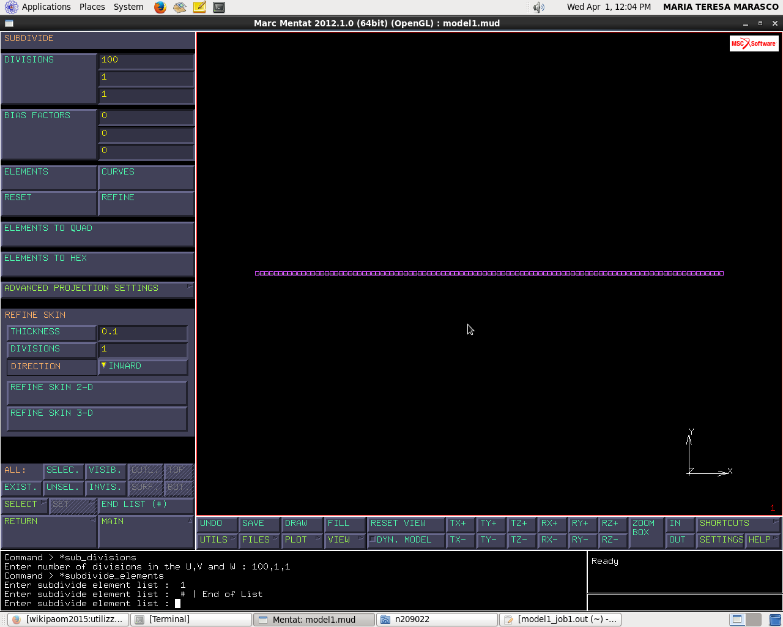Open the mail client panel icon
Viewport: 783px width, 627px height.
(x=179, y=7)
